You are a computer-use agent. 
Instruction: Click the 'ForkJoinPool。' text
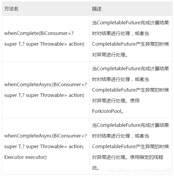(x=108, y=111)
